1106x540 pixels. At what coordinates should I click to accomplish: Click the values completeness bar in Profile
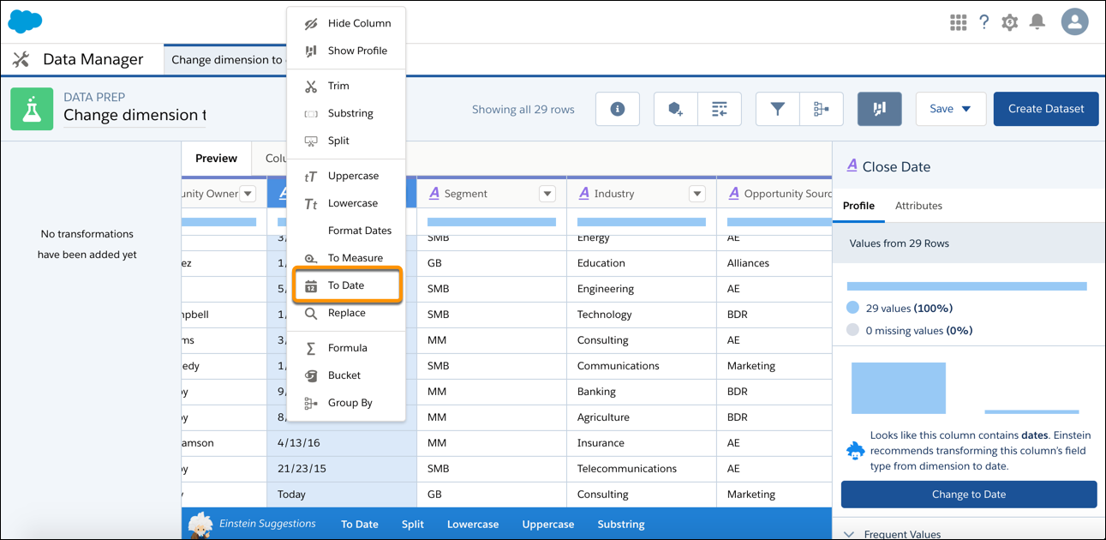pos(966,286)
